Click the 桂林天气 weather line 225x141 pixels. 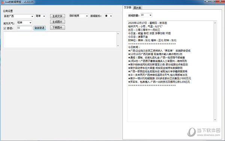[145, 26]
